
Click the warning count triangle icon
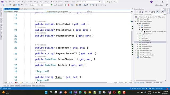pos(21,83)
